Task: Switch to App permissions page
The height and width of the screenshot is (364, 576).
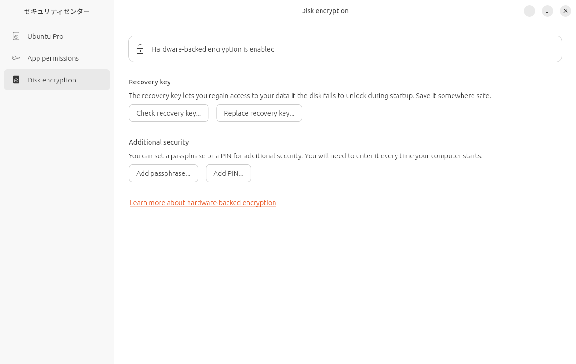Action: (x=53, y=58)
